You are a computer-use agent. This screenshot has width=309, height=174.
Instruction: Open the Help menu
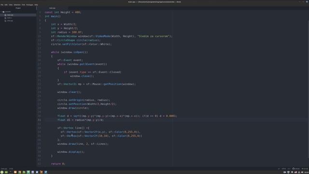pyautogui.click(x=36, y=5)
